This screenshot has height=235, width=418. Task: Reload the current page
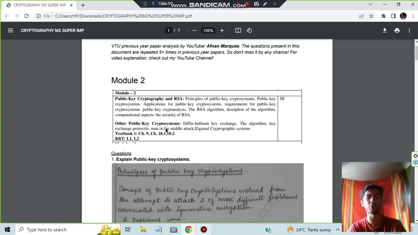pyautogui.click(x=26, y=16)
